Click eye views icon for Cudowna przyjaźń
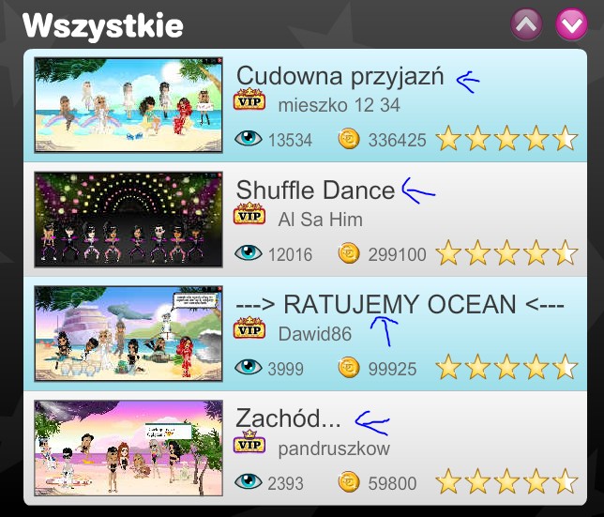Screen dimensions: 604x517 248,138
